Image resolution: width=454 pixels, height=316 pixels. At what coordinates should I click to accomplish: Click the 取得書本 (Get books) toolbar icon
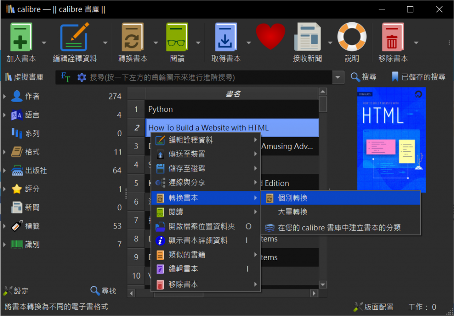pos(226,37)
